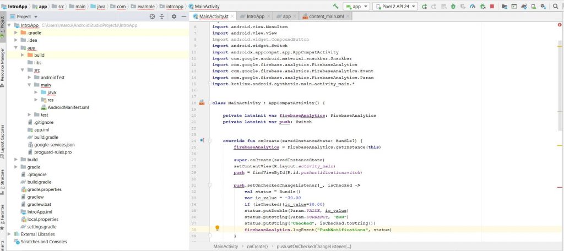Screen dimensions: 564x251
Task: Click the locate target crosshair icon in Project panel
Action: tap(153, 17)
